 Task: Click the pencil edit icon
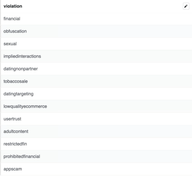tap(186, 6)
